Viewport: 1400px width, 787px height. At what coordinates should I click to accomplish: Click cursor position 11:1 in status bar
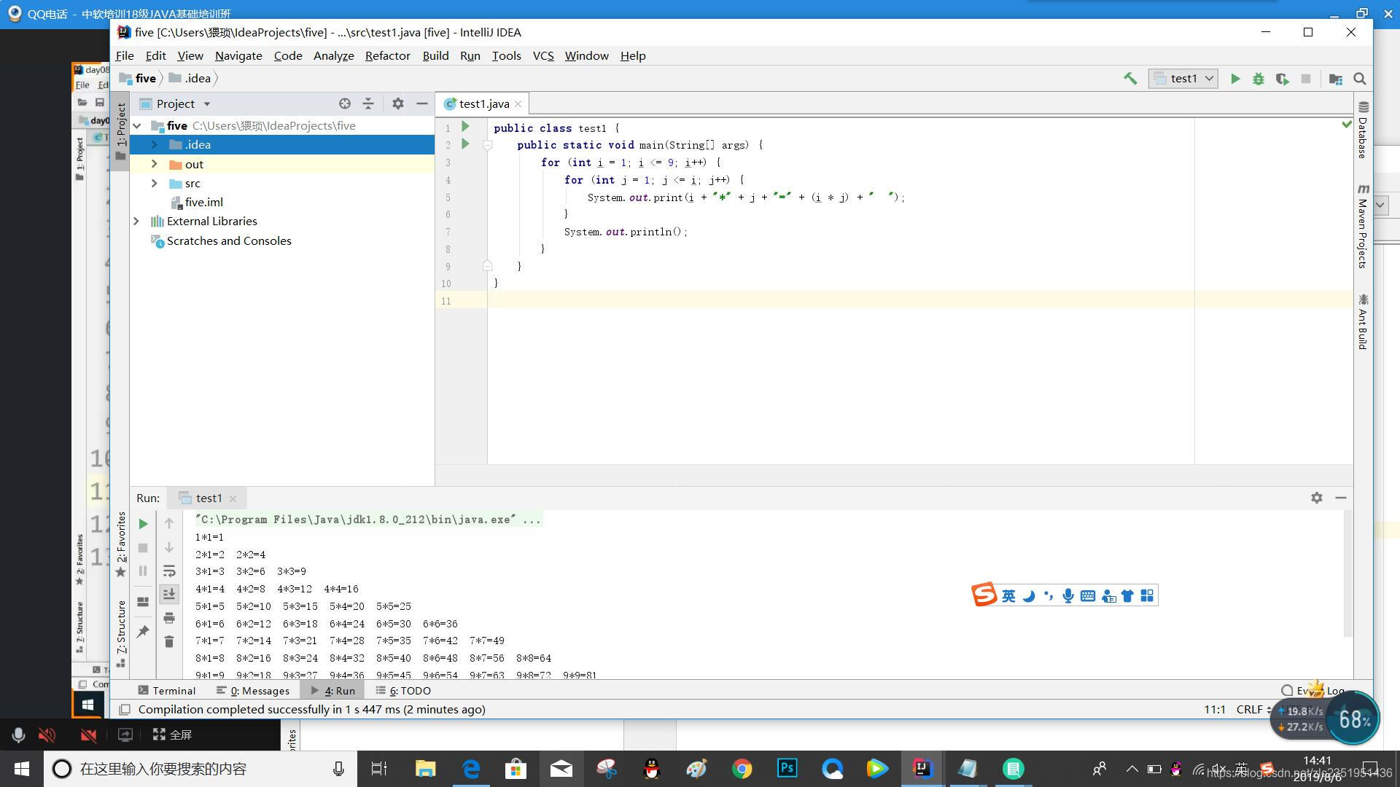(1215, 709)
